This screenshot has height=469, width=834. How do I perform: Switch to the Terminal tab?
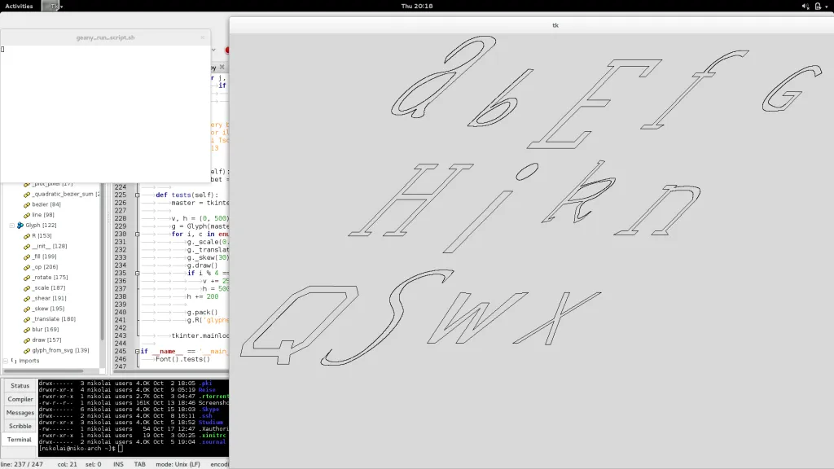click(20, 440)
